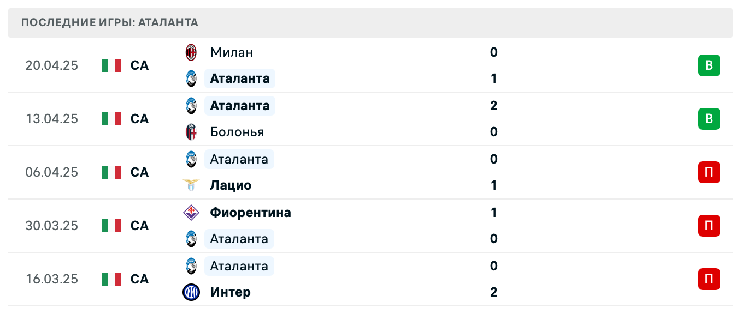
Task: Click the ПОСЛЕДНИЕ ИГРЫ: АТАЛАНТА header
Action: click(x=109, y=22)
